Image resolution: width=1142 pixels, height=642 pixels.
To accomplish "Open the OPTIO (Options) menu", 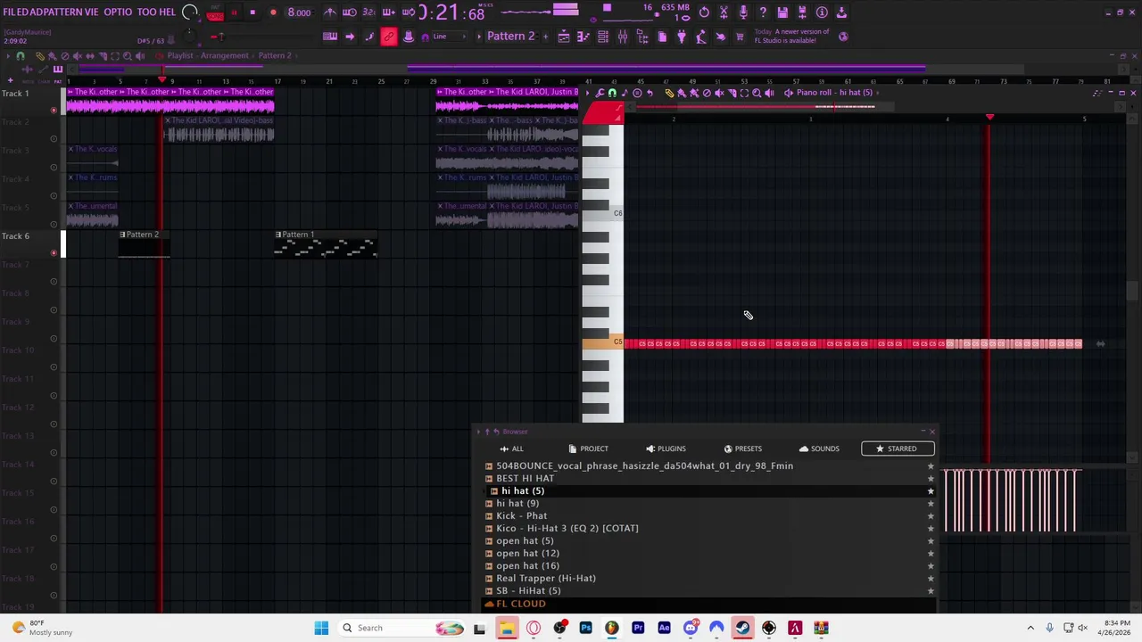I will (118, 12).
